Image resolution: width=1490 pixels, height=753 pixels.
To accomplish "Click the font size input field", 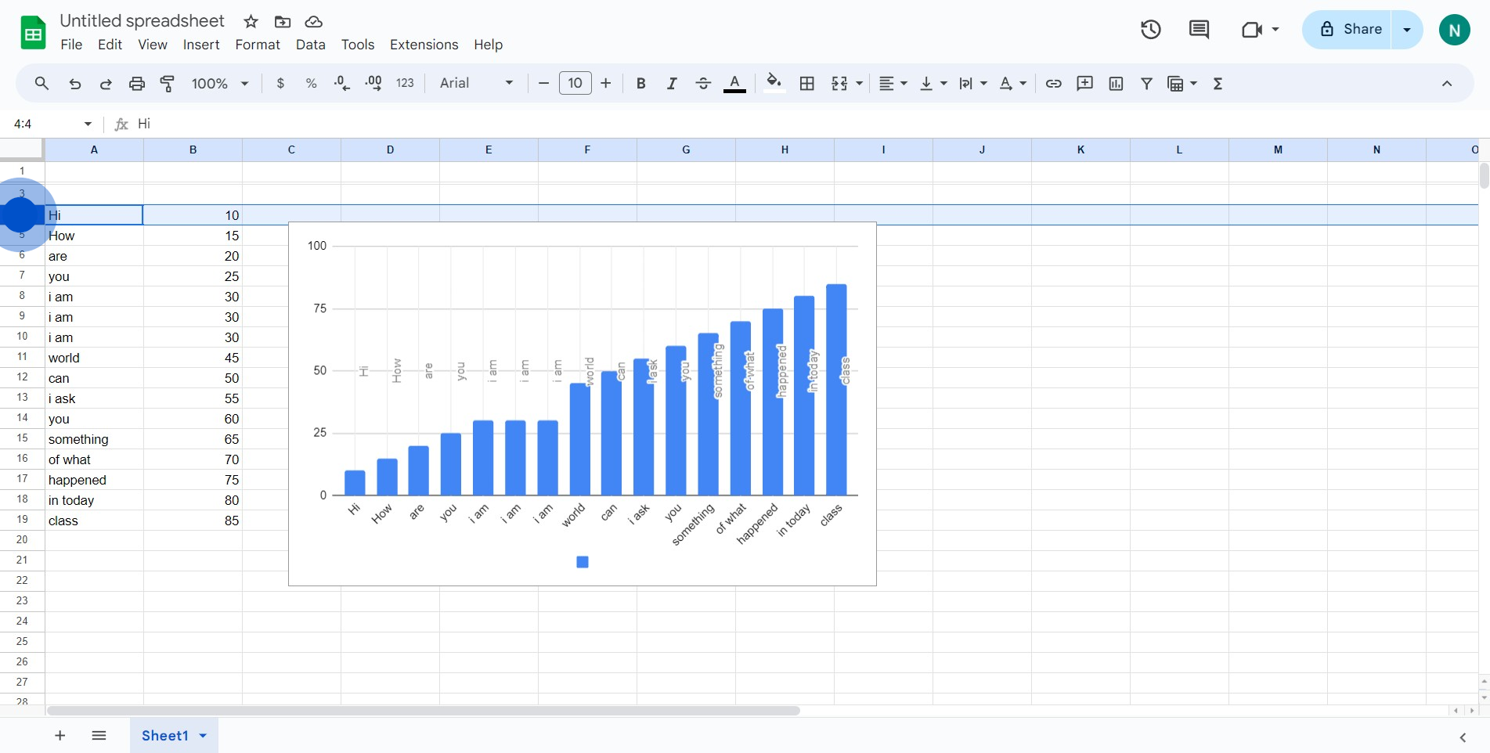I will [575, 83].
